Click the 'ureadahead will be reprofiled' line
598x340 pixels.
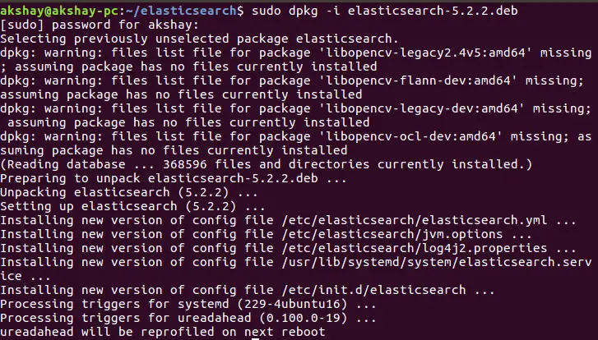[163, 333]
